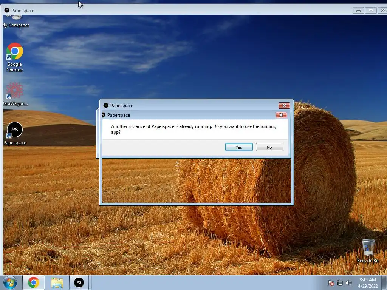Click the dialog message about another instance

pyautogui.click(x=193, y=129)
